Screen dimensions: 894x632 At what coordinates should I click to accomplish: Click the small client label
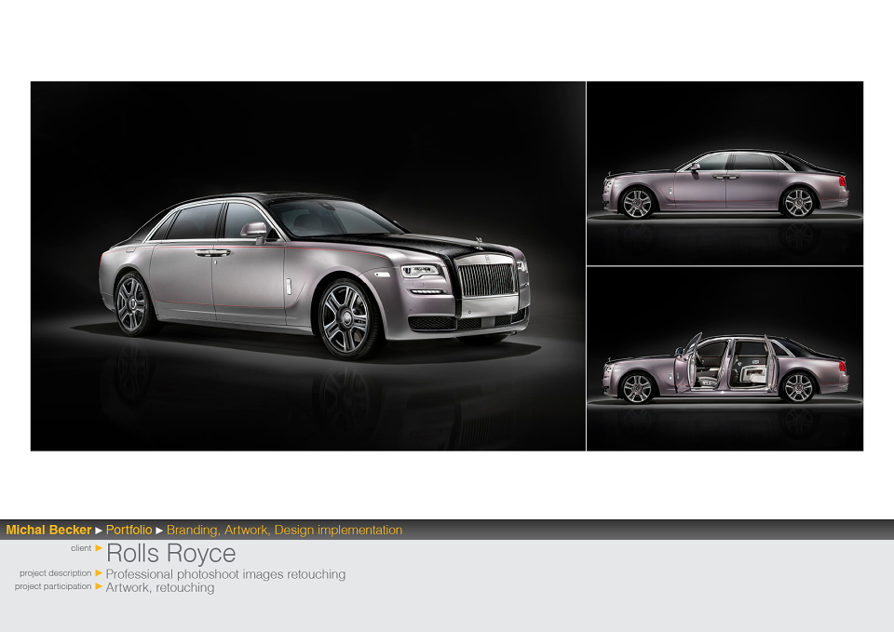(81, 548)
